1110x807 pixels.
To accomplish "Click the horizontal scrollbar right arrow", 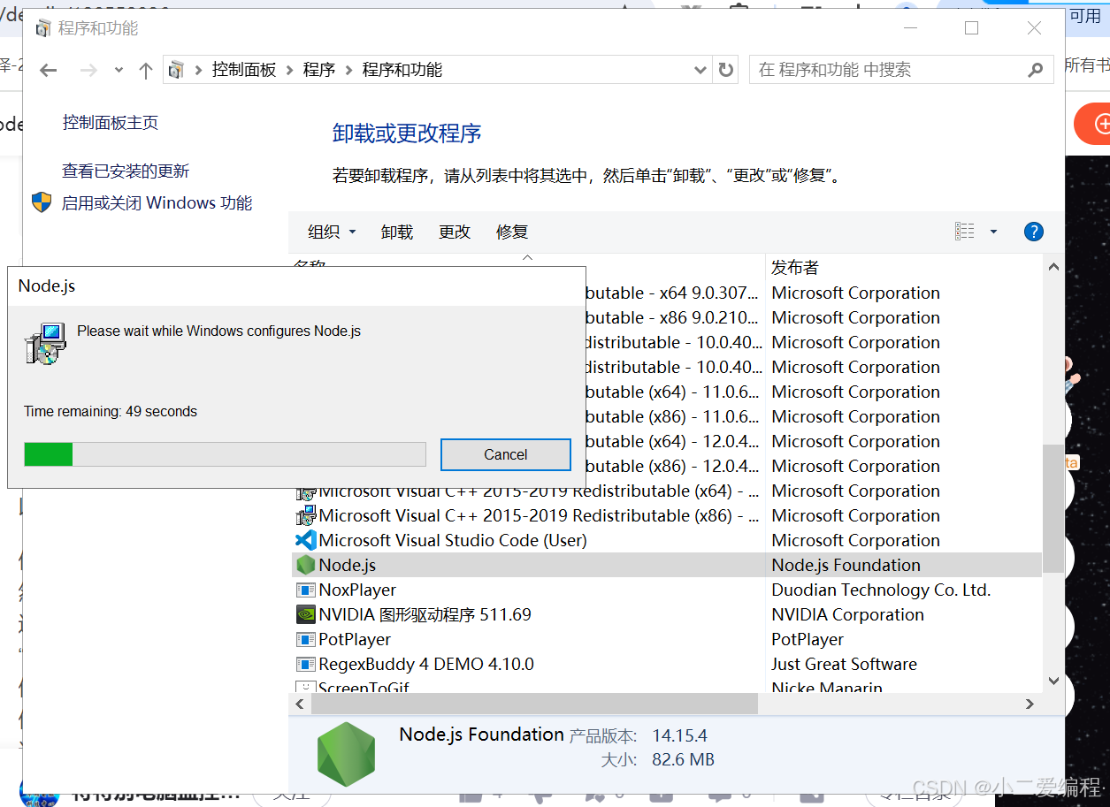I will (1030, 704).
